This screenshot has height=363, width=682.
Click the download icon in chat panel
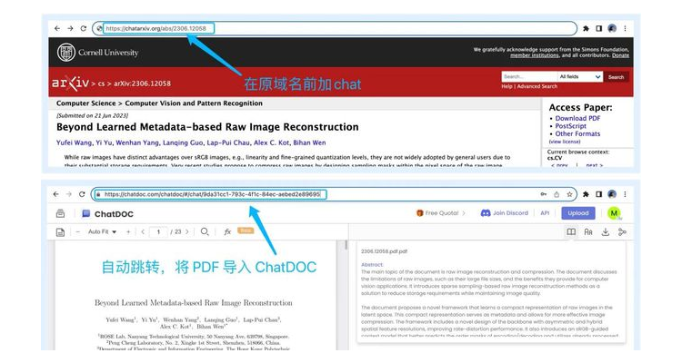pos(605,232)
